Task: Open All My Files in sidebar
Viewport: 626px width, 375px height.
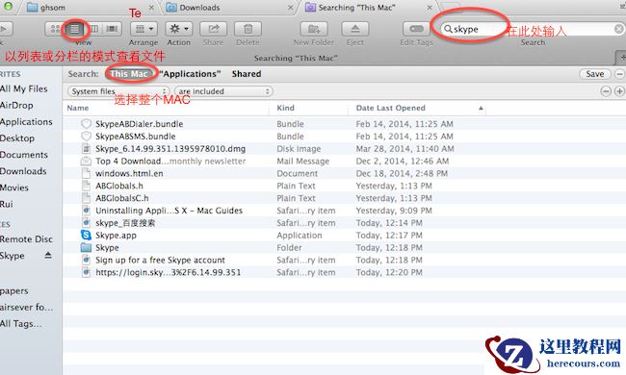Action: point(24,88)
